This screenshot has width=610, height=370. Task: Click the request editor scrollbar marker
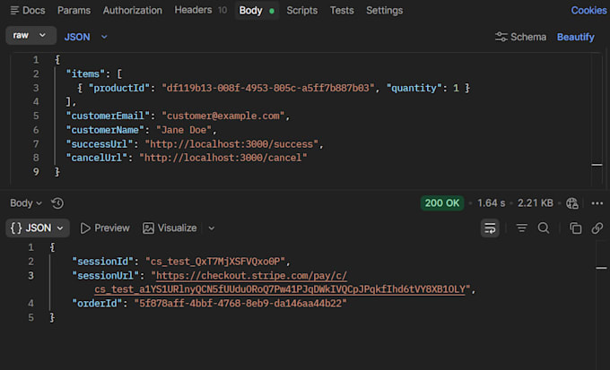pos(597,165)
